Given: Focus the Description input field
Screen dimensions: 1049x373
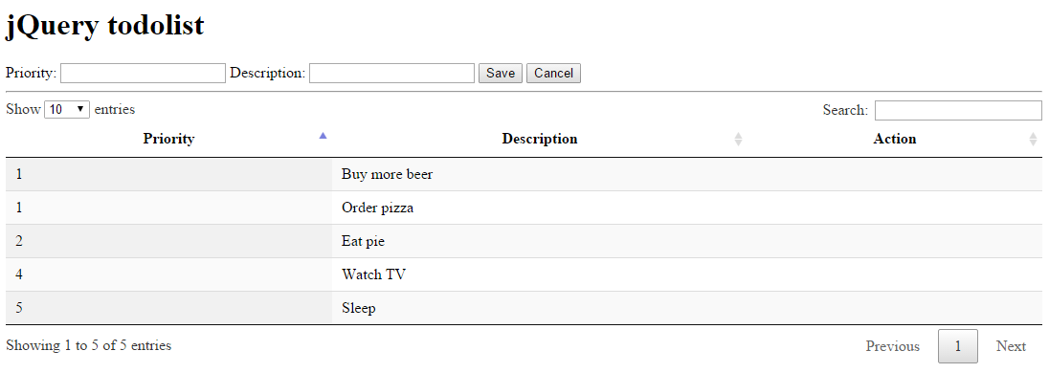Looking at the screenshot, I should tap(391, 73).
